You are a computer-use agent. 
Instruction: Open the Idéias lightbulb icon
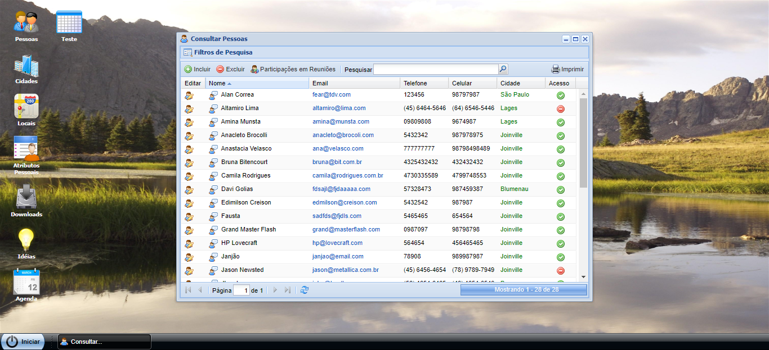click(x=26, y=240)
